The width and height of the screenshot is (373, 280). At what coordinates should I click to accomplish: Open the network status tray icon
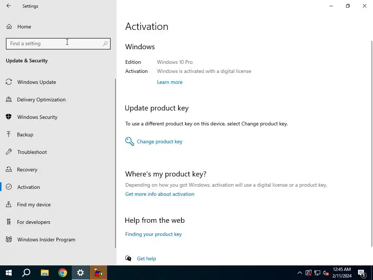[x=317, y=273]
